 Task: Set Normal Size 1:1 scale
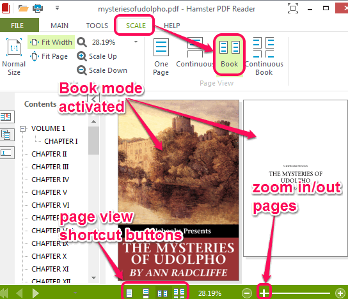click(x=14, y=56)
